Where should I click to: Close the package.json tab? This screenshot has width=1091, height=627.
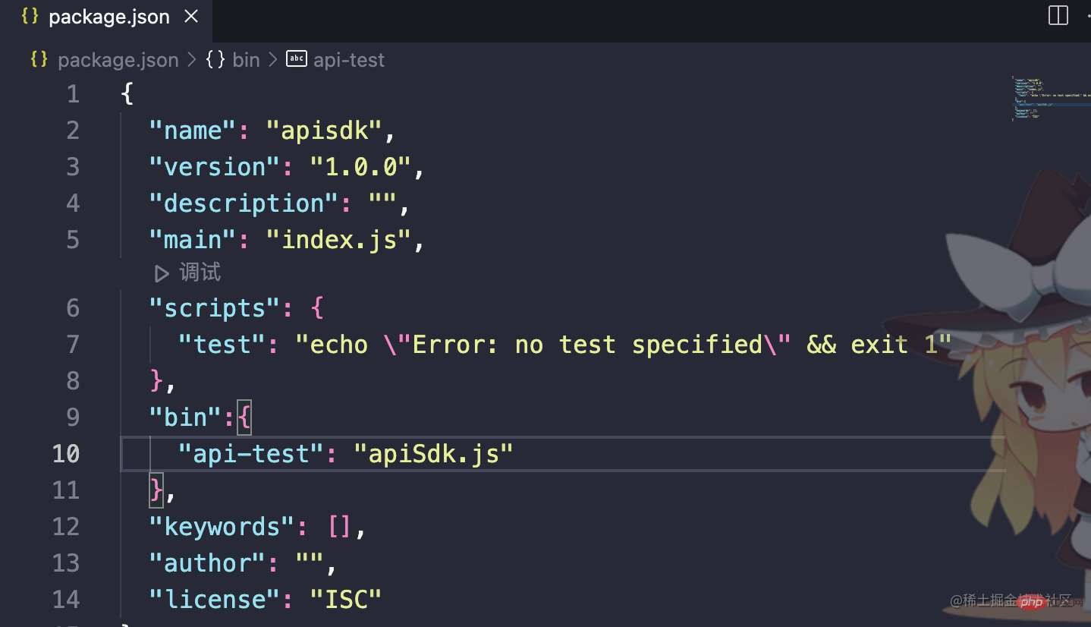tap(192, 17)
